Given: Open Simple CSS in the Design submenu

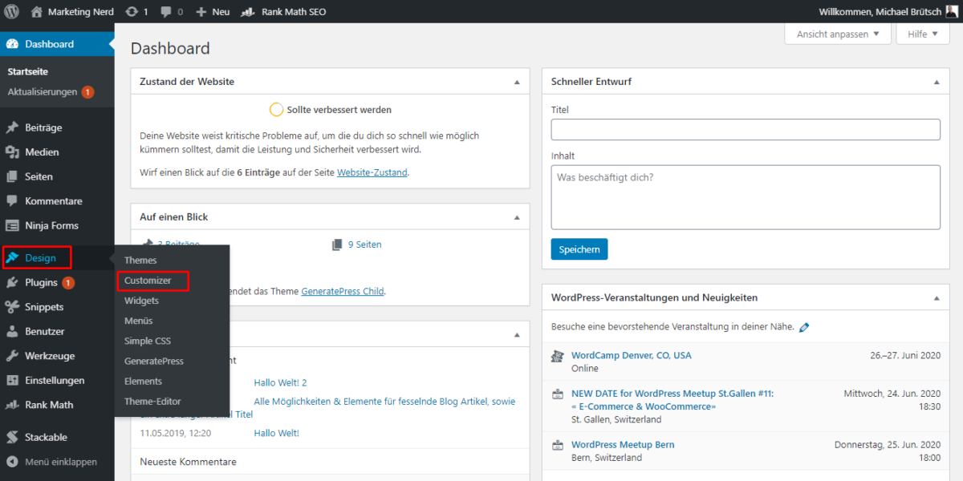Looking at the screenshot, I should point(148,341).
